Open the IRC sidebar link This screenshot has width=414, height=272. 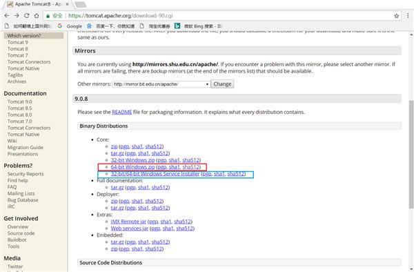click(11, 206)
